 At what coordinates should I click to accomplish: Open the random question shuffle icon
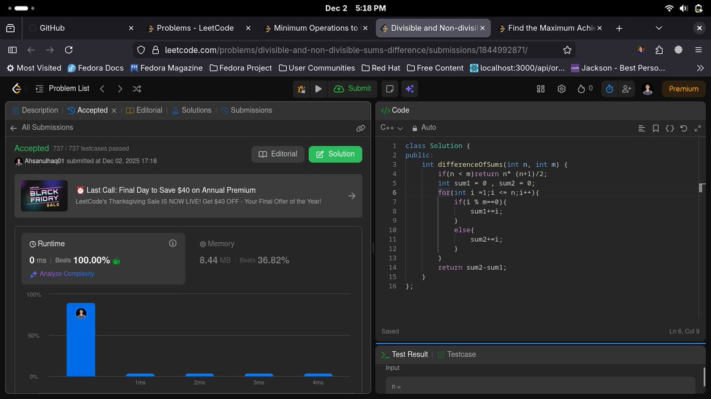point(136,89)
